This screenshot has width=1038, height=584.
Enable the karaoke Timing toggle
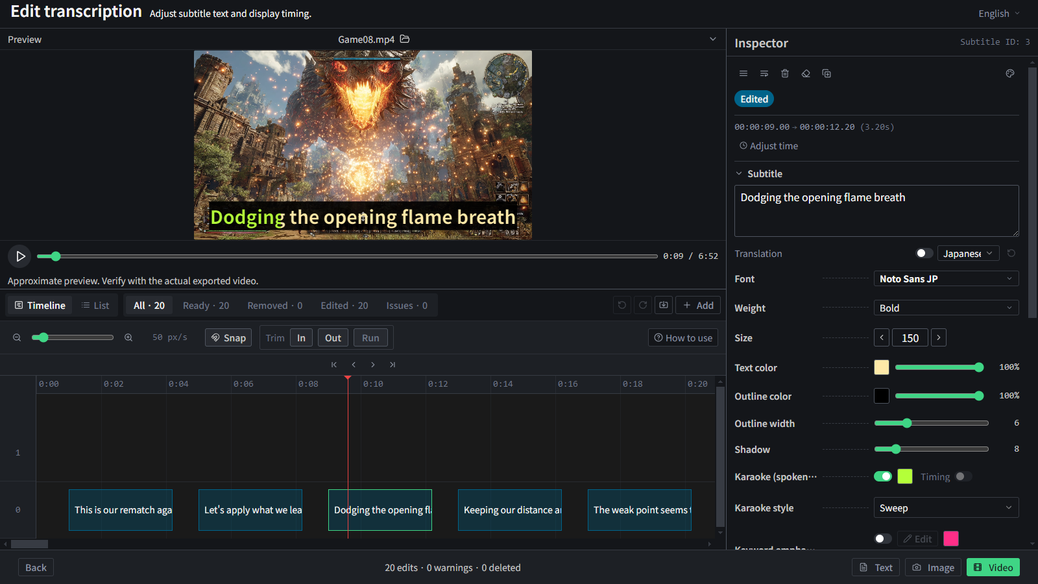[x=963, y=476]
